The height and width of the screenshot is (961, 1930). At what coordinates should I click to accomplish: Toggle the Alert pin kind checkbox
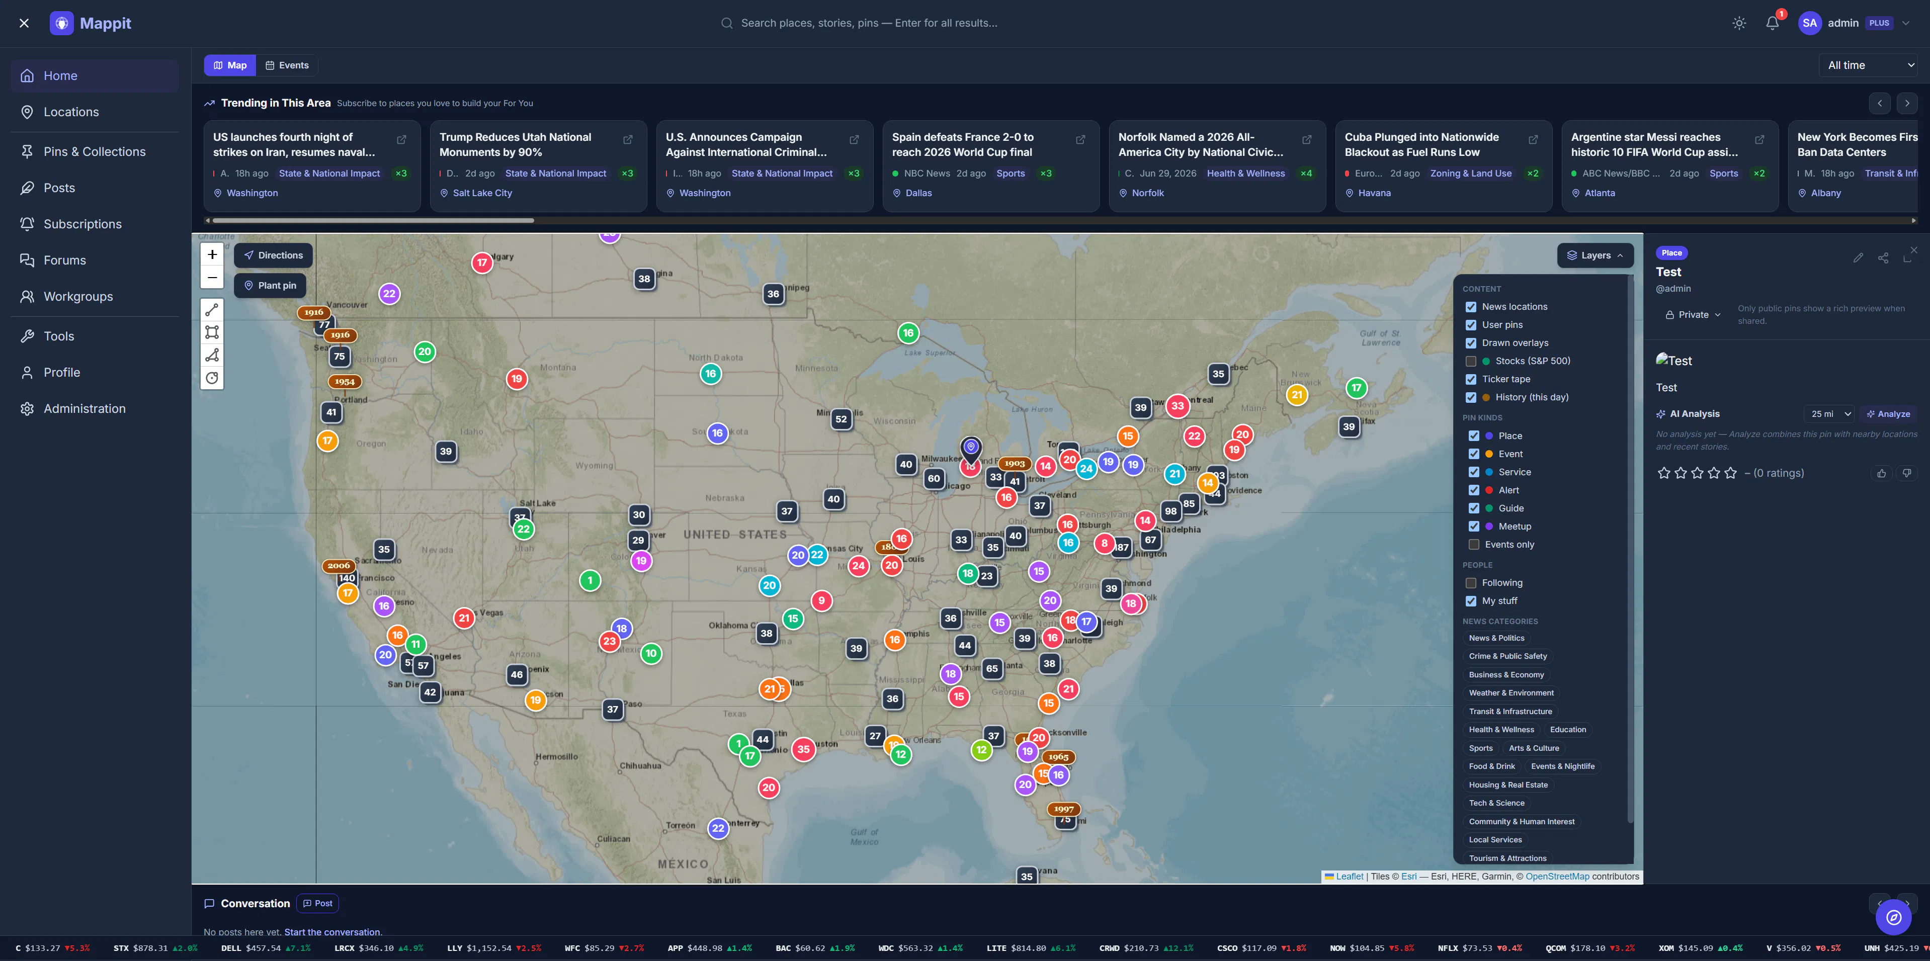pyautogui.click(x=1474, y=491)
